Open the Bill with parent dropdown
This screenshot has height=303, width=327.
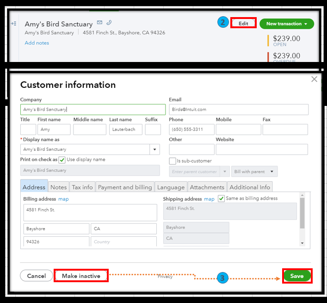coord(254,172)
